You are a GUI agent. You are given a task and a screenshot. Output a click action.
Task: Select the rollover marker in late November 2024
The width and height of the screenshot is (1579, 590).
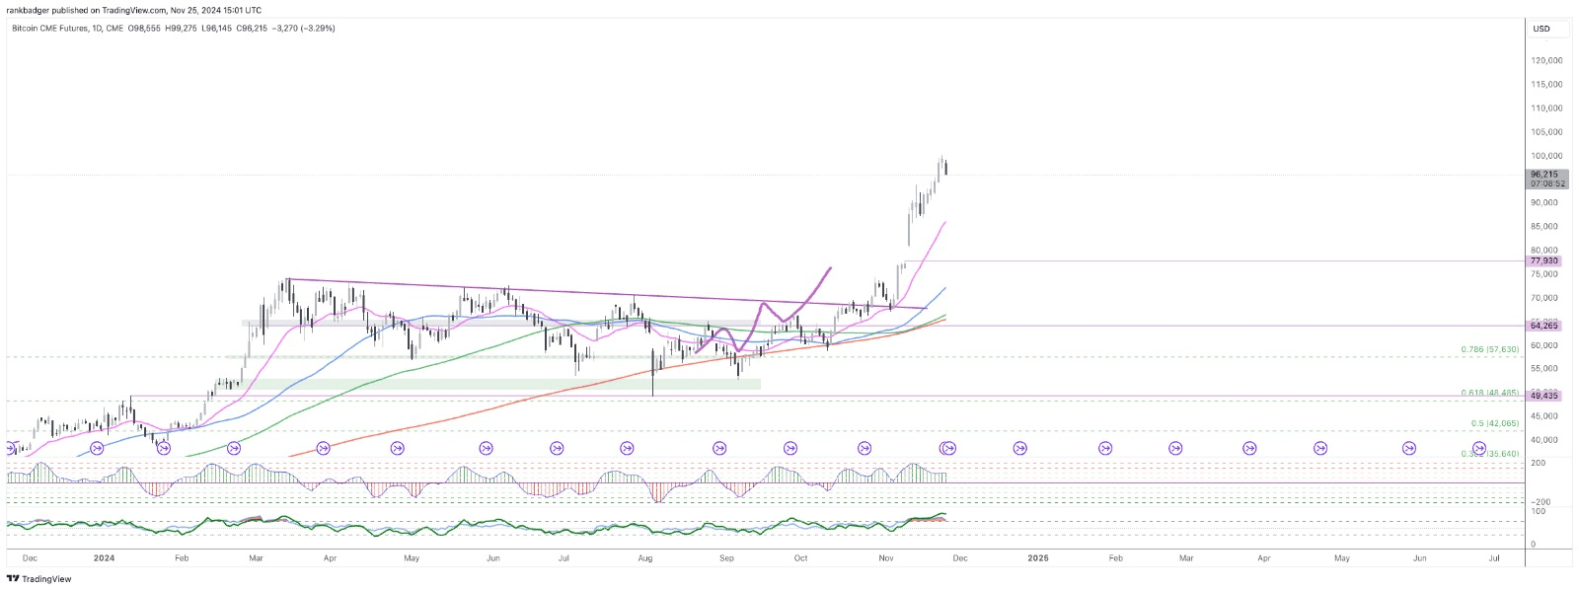pyautogui.click(x=947, y=448)
